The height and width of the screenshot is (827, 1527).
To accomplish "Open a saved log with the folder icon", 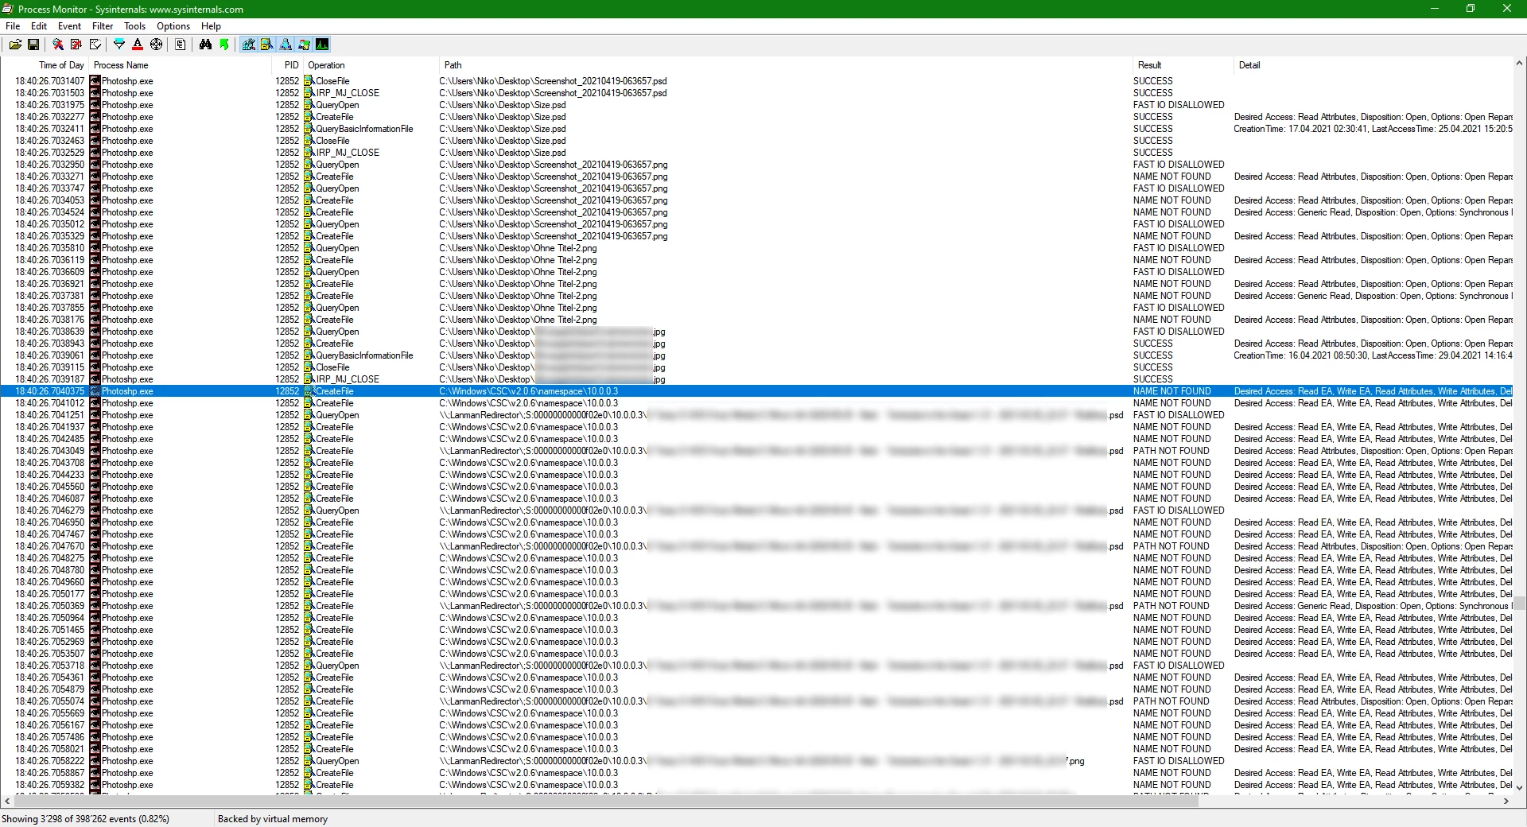I will 15,45.
